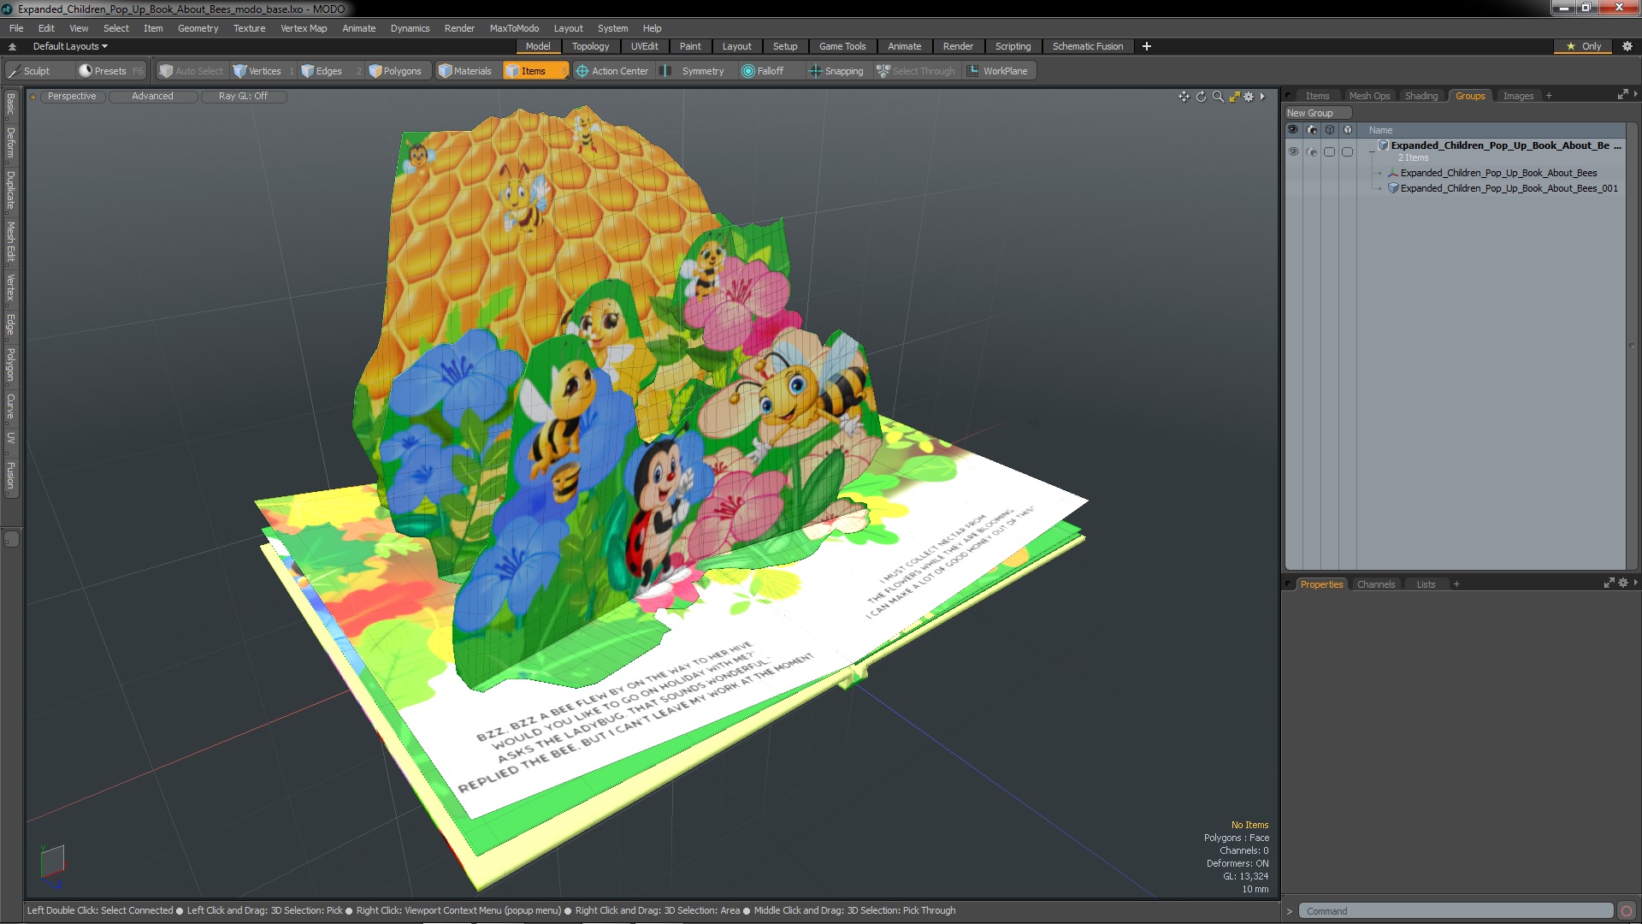1642x924 pixels.
Task: Switch to the Channels tab
Action: point(1375,584)
